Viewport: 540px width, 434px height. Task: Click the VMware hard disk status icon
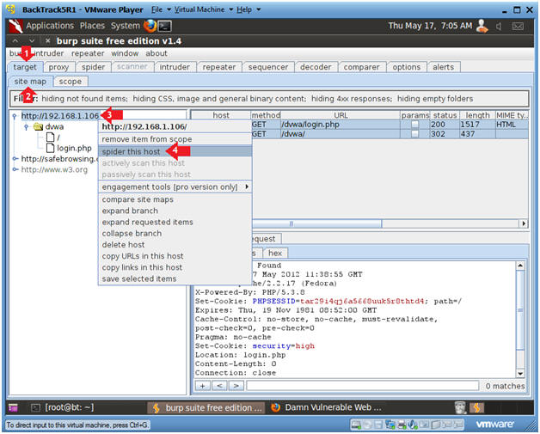click(x=356, y=425)
